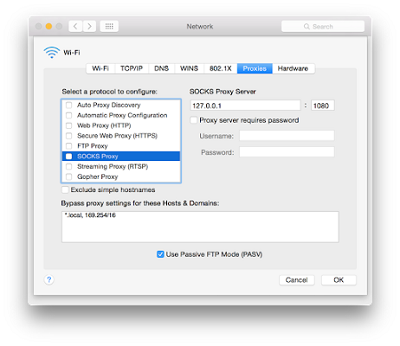Click the Wi-Fi signal icon

(52, 52)
